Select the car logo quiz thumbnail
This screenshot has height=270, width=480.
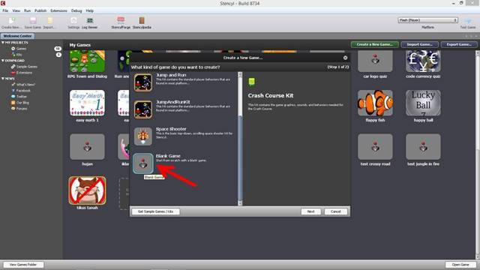(x=375, y=61)
